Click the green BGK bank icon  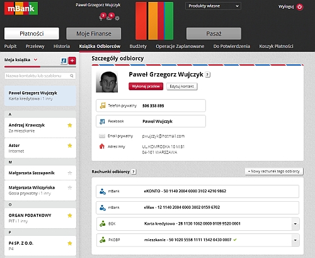[103, 224]
